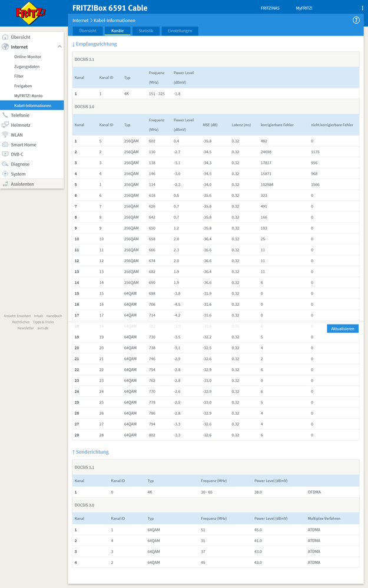Image resolution: width=368 pixels, height=588 pixels.
Task: Click the Übersicht home icon
Action: click(5, 37)
